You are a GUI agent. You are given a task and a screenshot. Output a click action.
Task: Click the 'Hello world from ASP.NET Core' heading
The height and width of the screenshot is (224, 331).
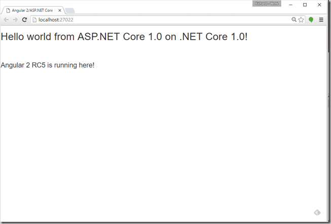[x=124, y=36]
